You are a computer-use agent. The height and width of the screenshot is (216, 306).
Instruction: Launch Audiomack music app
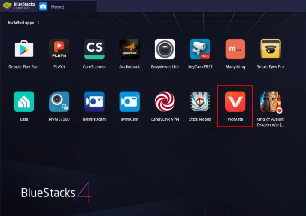click(129, 49)
